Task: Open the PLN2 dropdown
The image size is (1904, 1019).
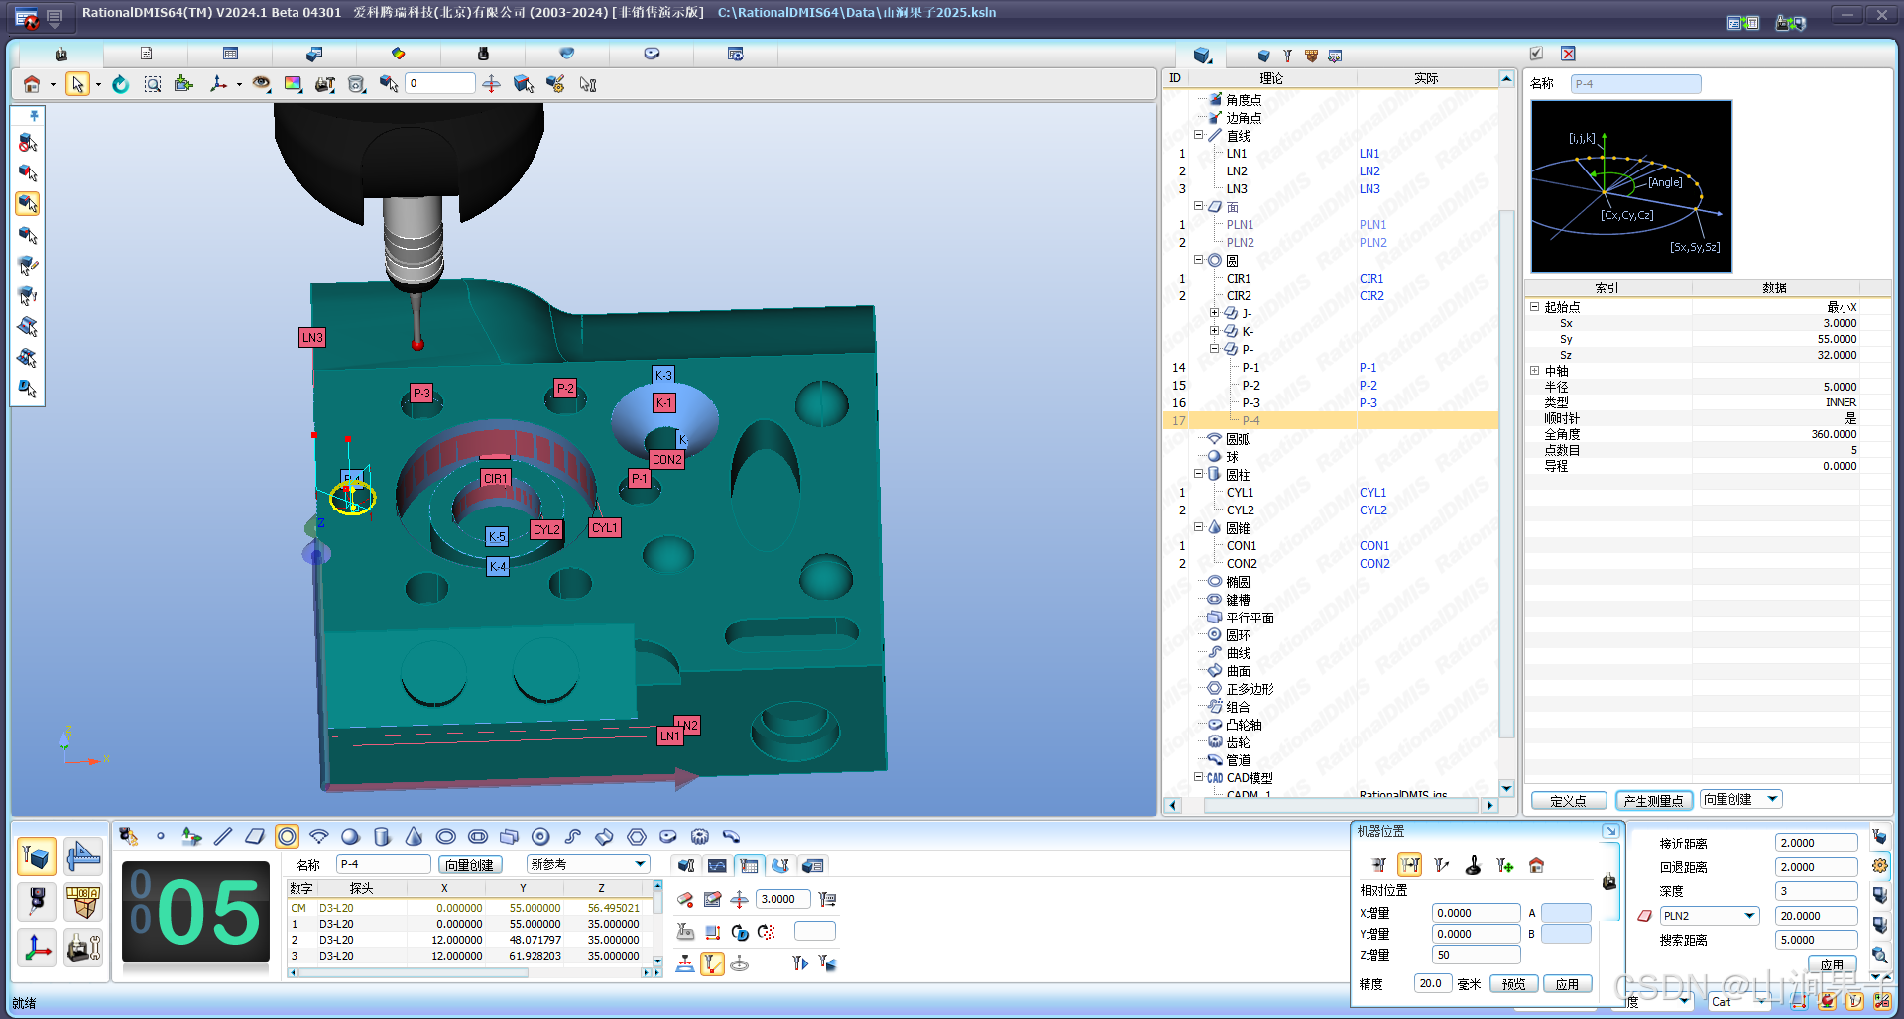Action: (x=1749, y=916)
